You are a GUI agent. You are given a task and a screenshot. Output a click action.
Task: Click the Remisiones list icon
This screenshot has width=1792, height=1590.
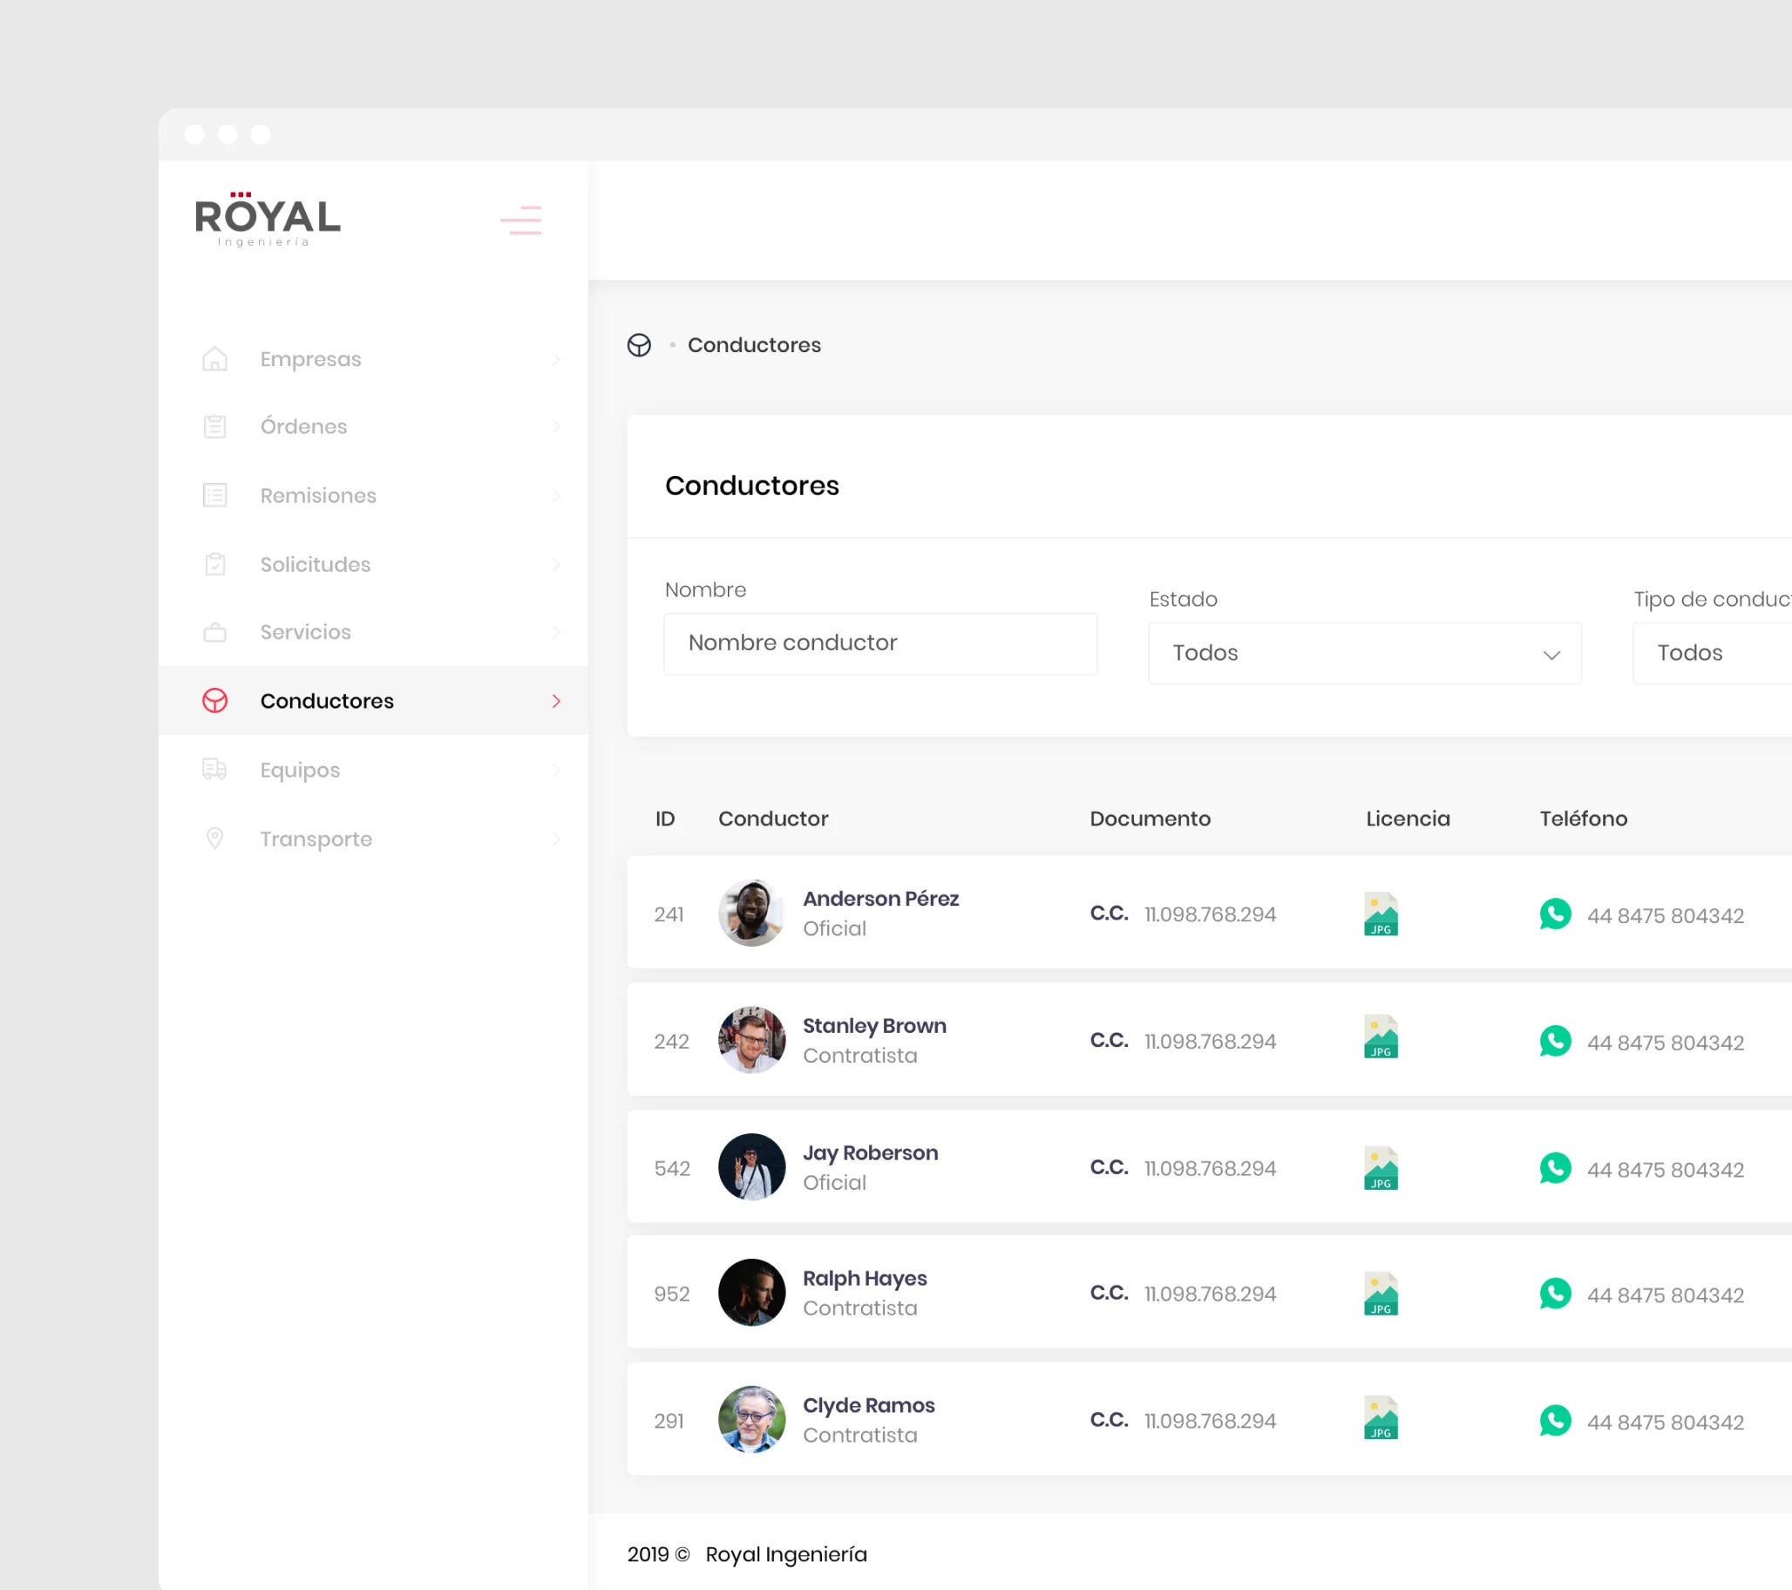click(214, 494)
